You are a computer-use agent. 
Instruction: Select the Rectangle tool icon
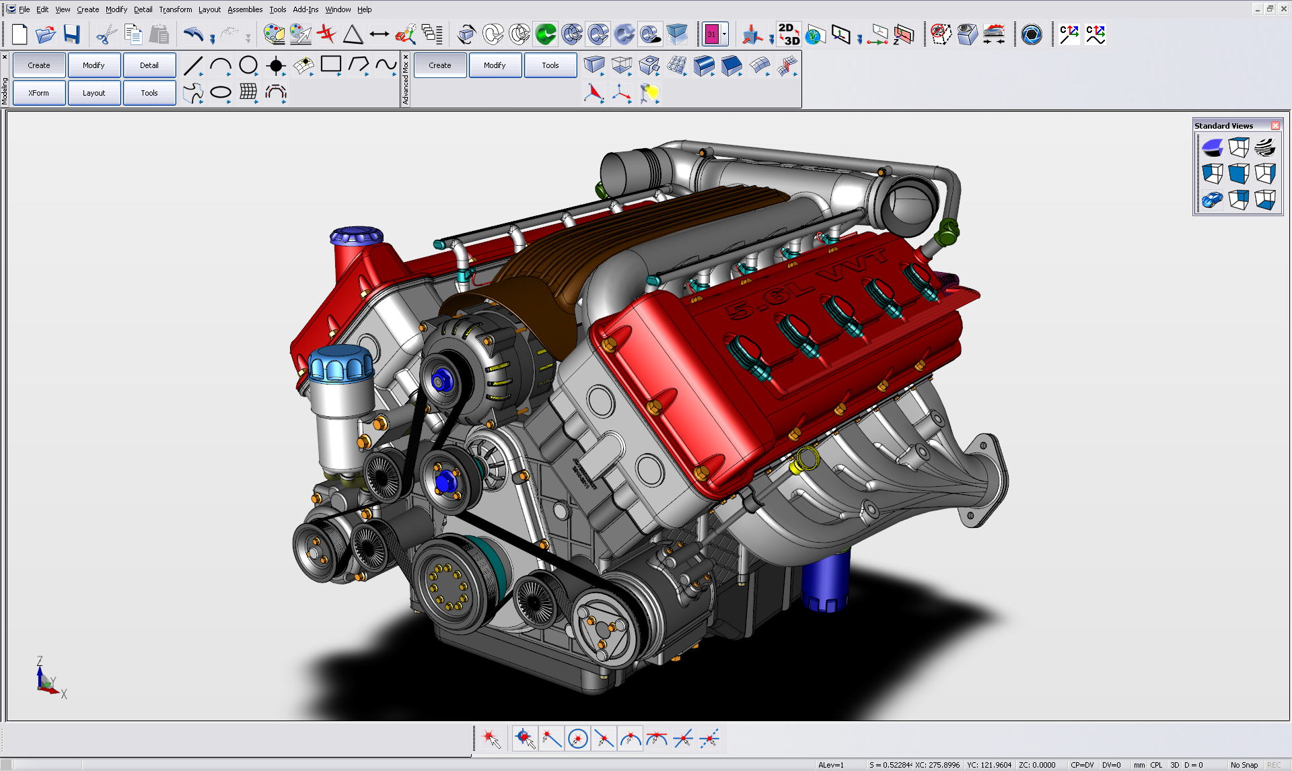331,65
